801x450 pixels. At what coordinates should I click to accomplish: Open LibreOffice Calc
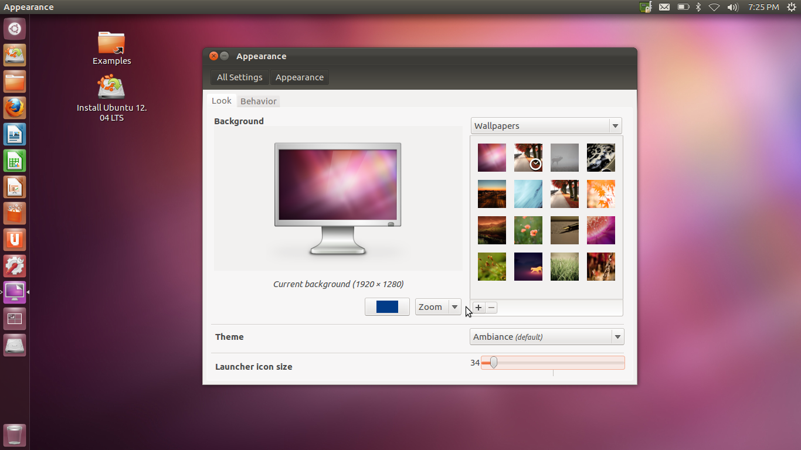(15, 161)
